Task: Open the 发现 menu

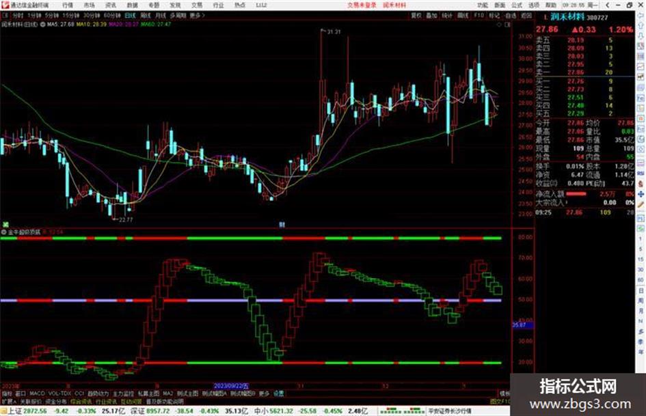Action: point(175,5)
